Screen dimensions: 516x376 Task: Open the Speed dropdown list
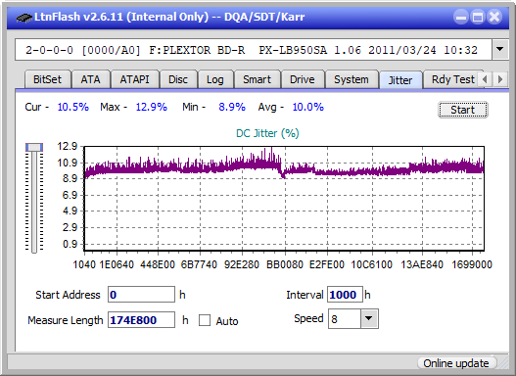[369, 318]
